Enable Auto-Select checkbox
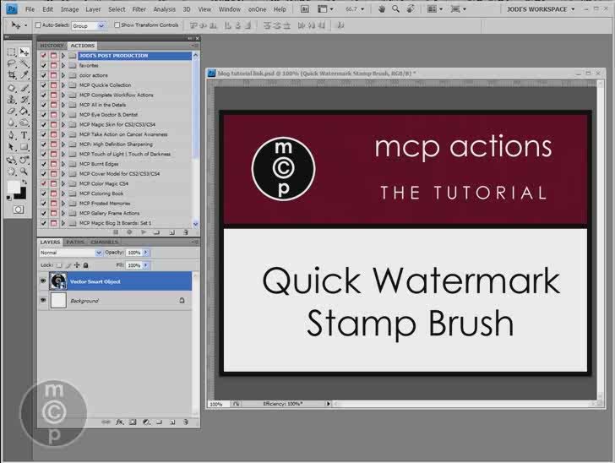This screenshot has height=463, width=615. [x=38, y=25]
